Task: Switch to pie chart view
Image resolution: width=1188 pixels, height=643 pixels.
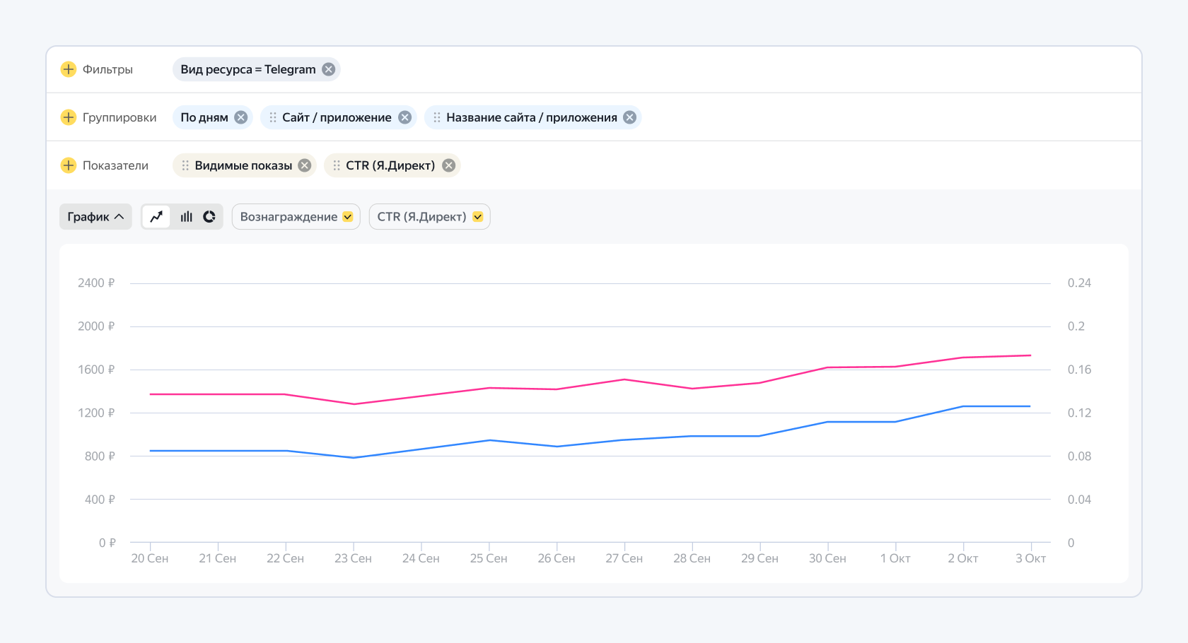Action: (x=209, y=217)
